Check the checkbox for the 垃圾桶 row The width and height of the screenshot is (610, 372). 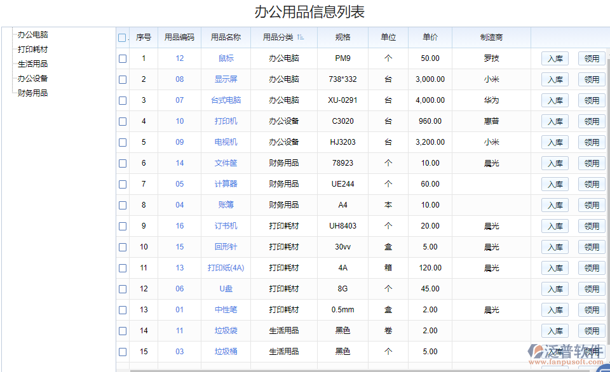pyautogui.click(x=122, y=352)
